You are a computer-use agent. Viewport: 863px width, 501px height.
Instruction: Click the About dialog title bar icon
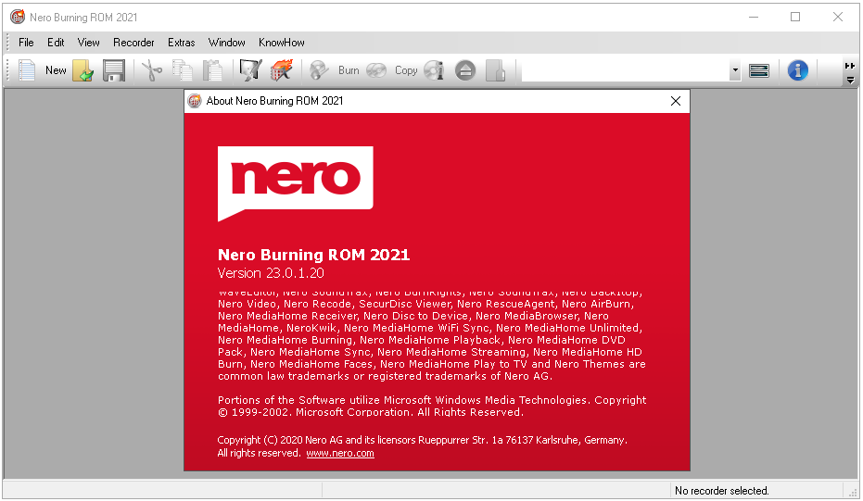(195, 101)
